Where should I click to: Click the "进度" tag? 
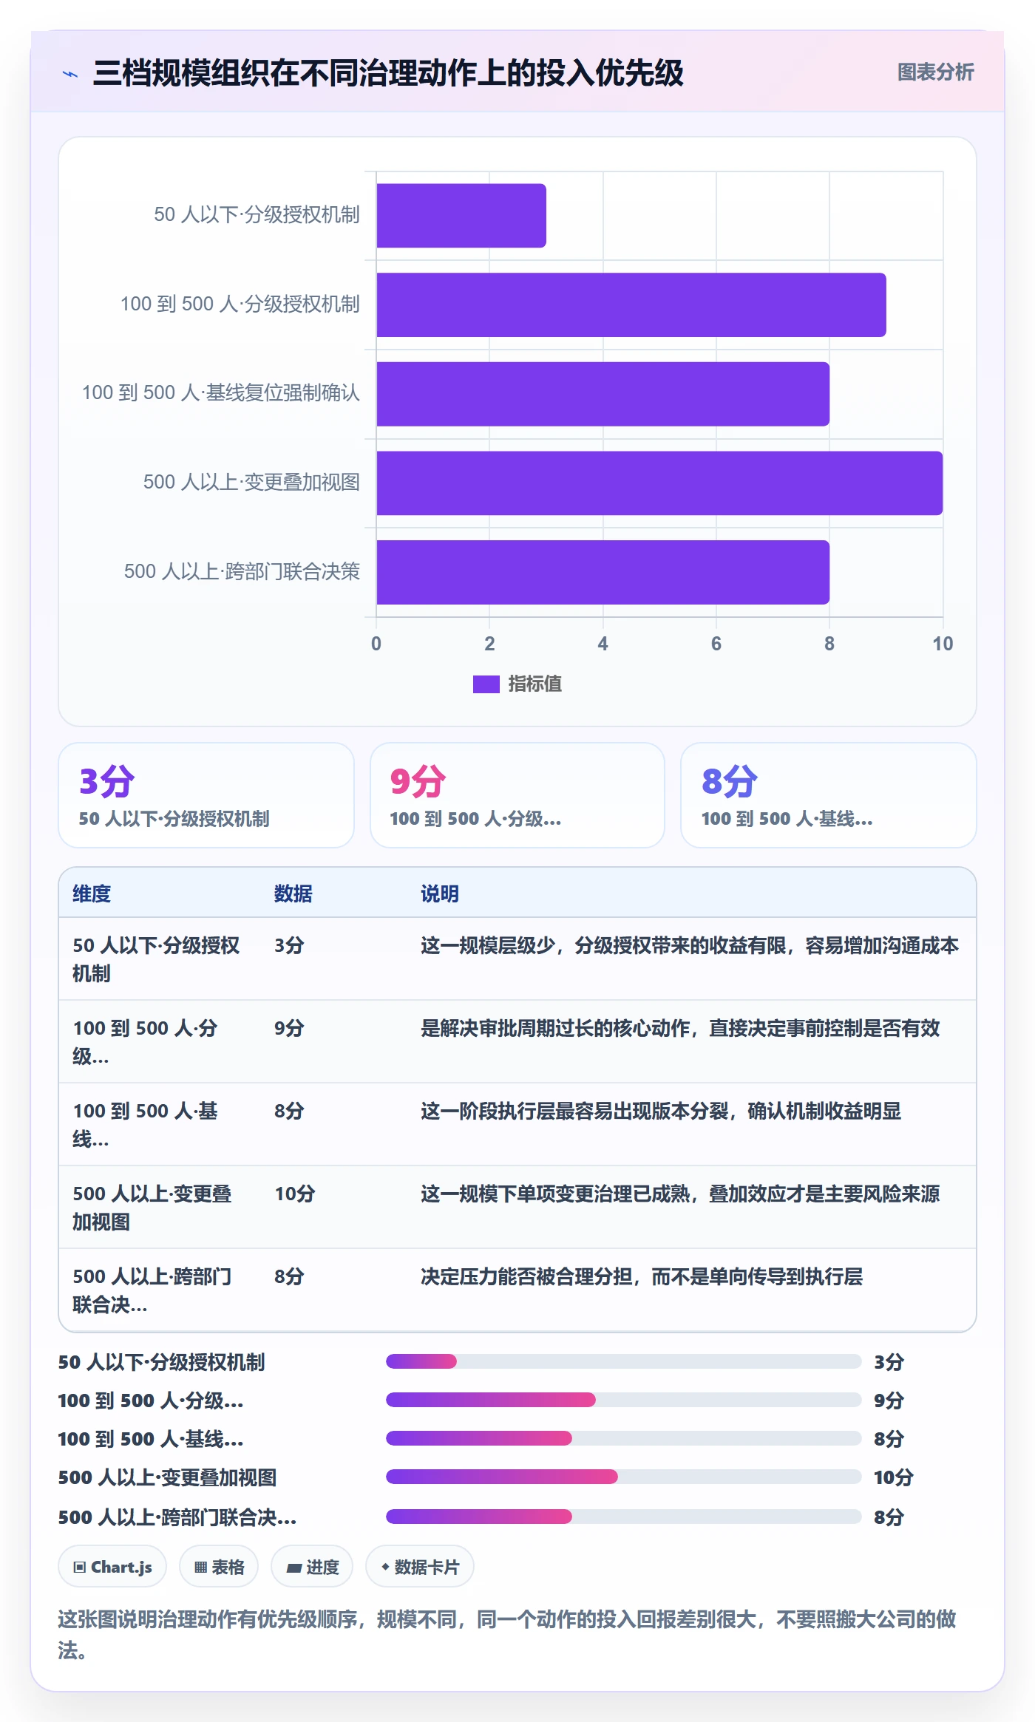point(312,1567)
